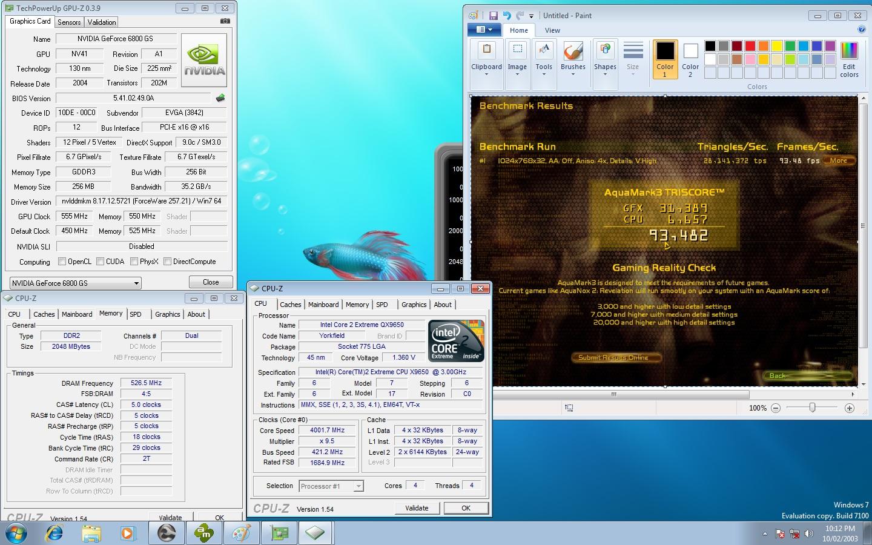Viewport: 872px width, 545px height.
Task: Click the Save icon in Paint's title bar
Action: coord(493,16)
